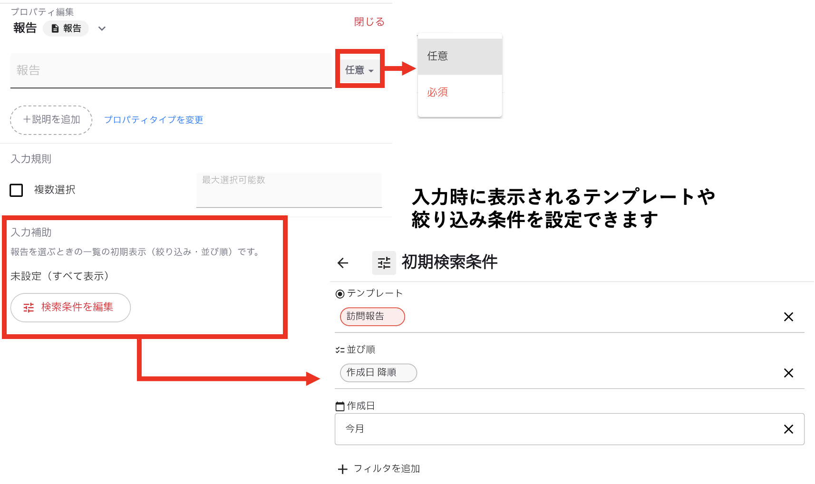Choose 任意 in the dropdown menu

click(460, 56)
